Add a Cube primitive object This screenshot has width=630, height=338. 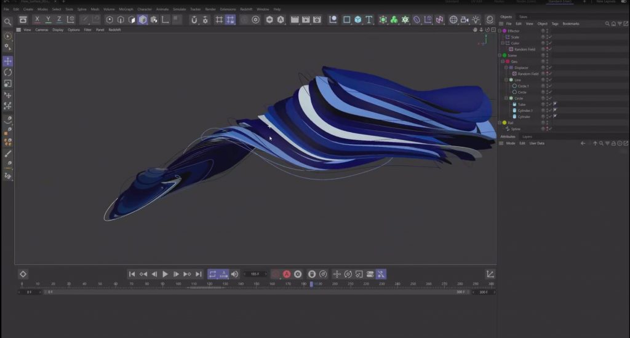click(x=357, y=20)
